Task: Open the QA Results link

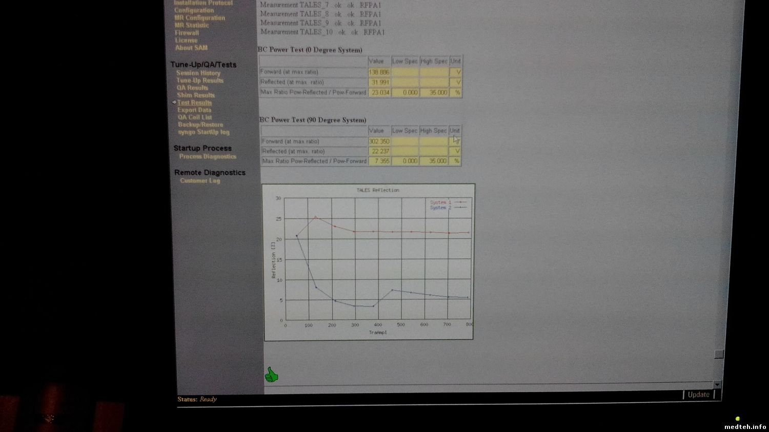Action: coord(192,88)
